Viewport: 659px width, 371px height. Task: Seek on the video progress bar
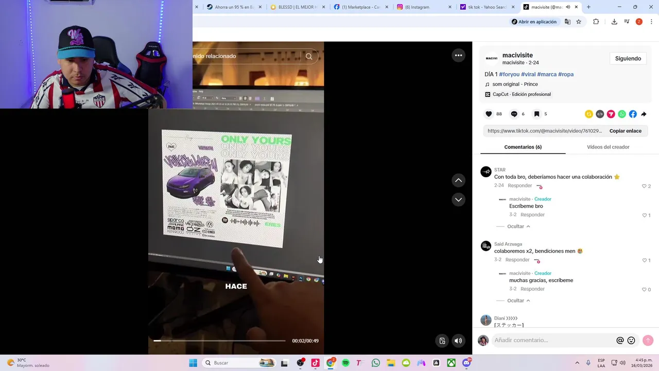click(x=219, y=341)
